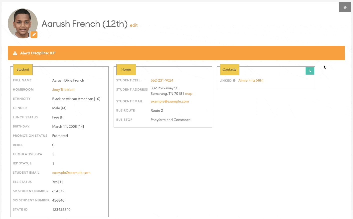Call student cell 662-231-9024
The height and width of the screenshot is (219, 353).
click(x=162, y=80)
